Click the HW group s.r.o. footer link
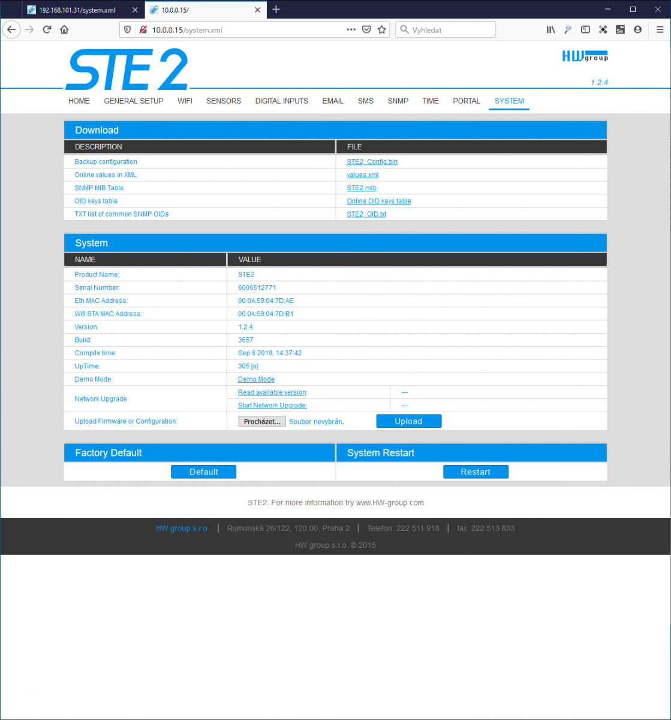 pos(182,529)
